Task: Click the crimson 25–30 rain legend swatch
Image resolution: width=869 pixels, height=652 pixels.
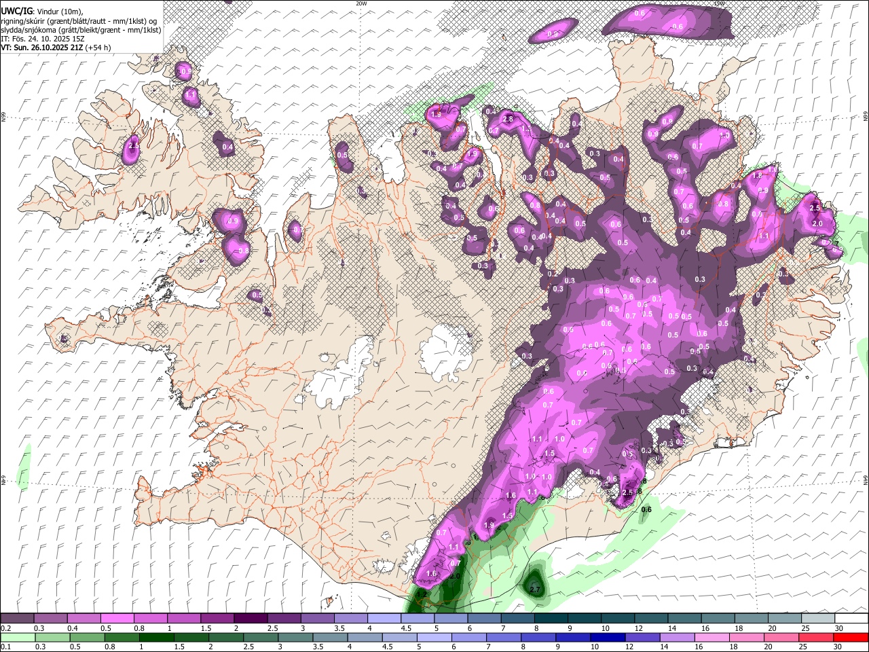Action: click(816, 638)
